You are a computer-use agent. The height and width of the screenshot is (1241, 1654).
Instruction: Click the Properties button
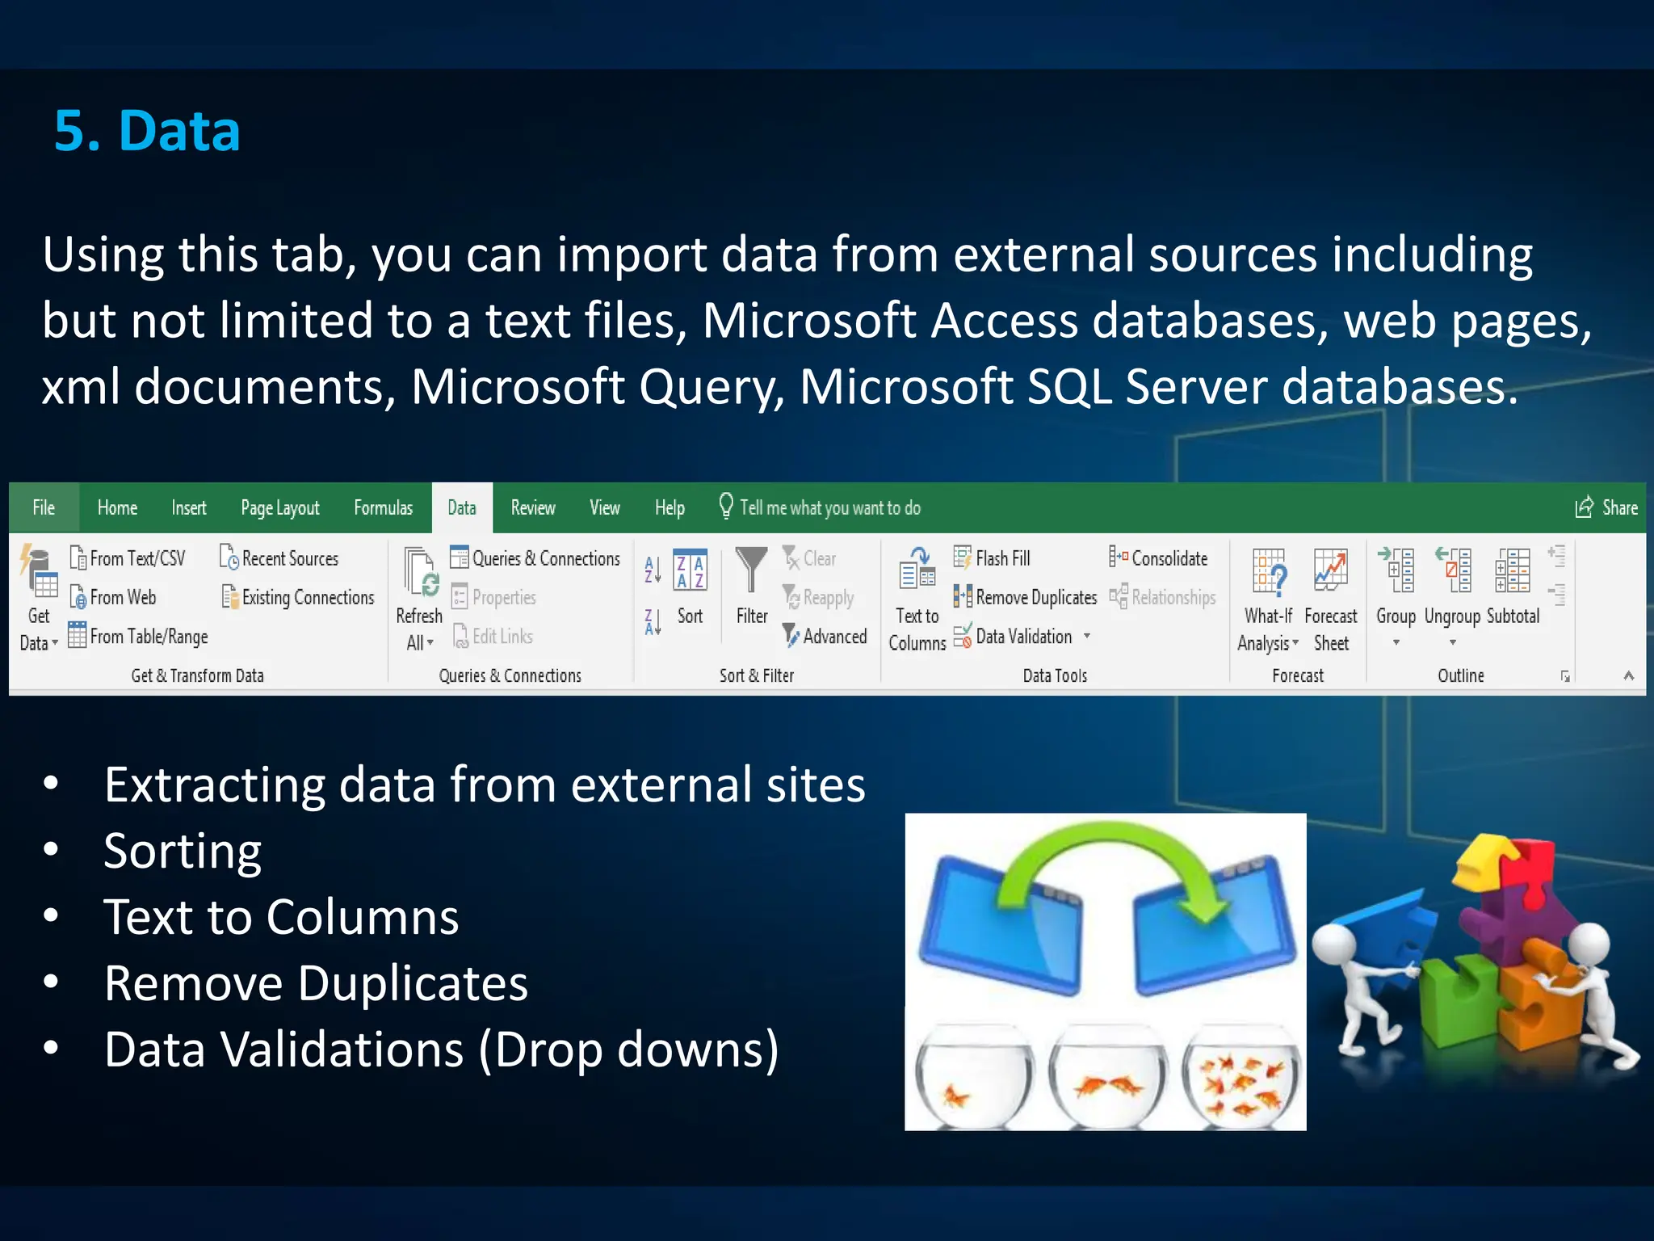pyautogui.click(x=493, y=597)
